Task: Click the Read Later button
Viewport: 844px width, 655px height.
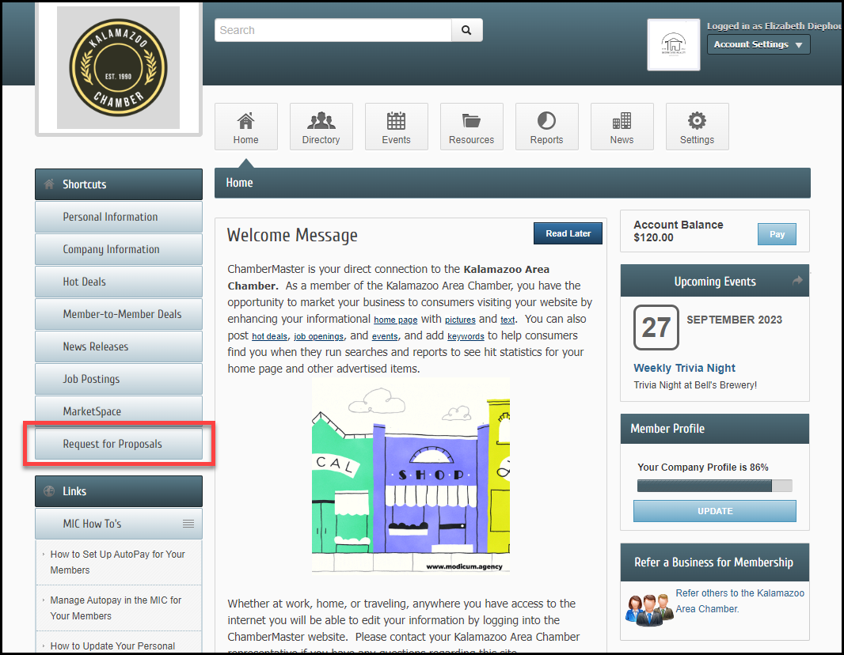Action: pos(568,233)
